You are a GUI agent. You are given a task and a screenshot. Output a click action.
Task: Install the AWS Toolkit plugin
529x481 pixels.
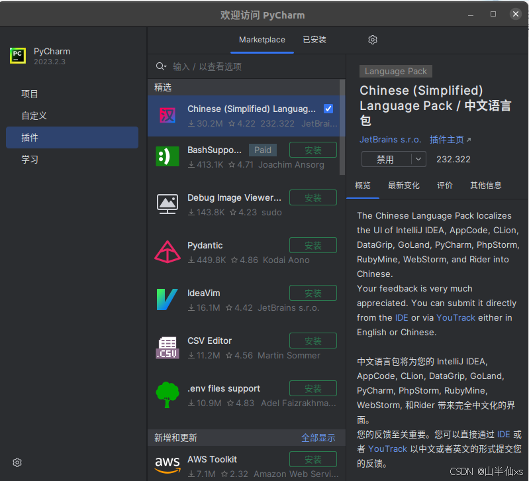pos(313,459)
